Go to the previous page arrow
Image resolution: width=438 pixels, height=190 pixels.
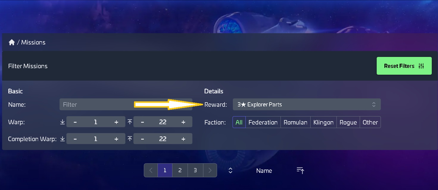(151, 170)
